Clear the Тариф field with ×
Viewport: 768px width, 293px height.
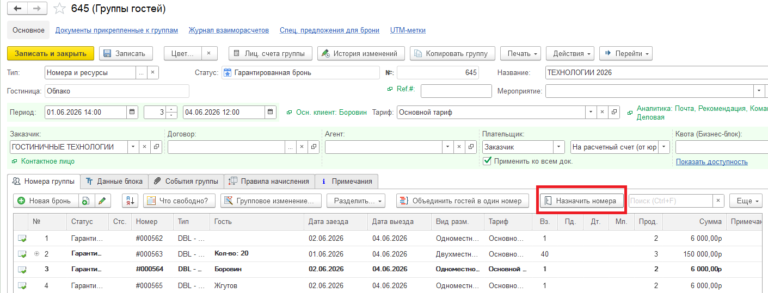603,113
